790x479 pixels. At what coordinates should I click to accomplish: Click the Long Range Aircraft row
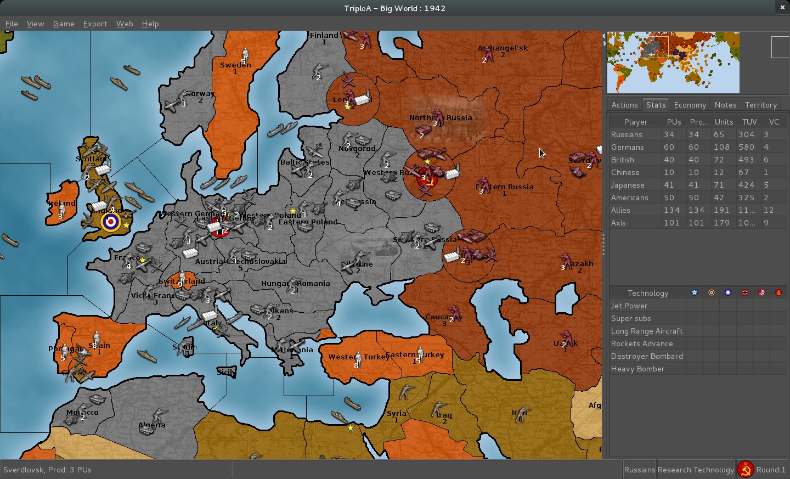pyautogui.click(x=698, y=331)
